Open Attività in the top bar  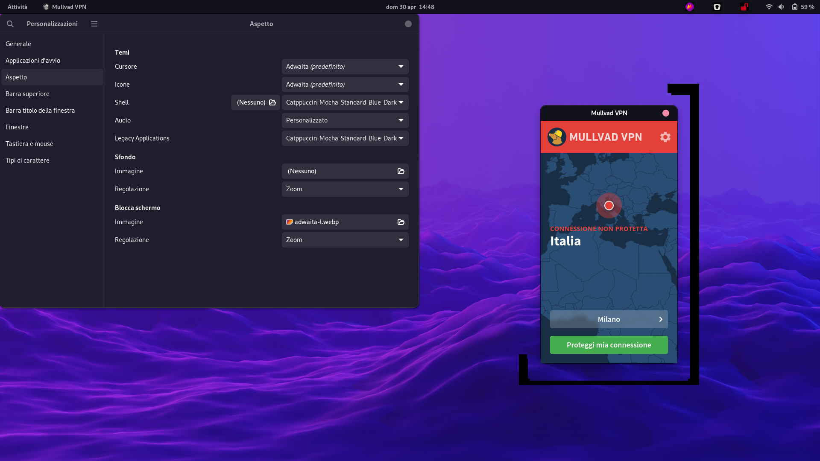click(17, 7)
